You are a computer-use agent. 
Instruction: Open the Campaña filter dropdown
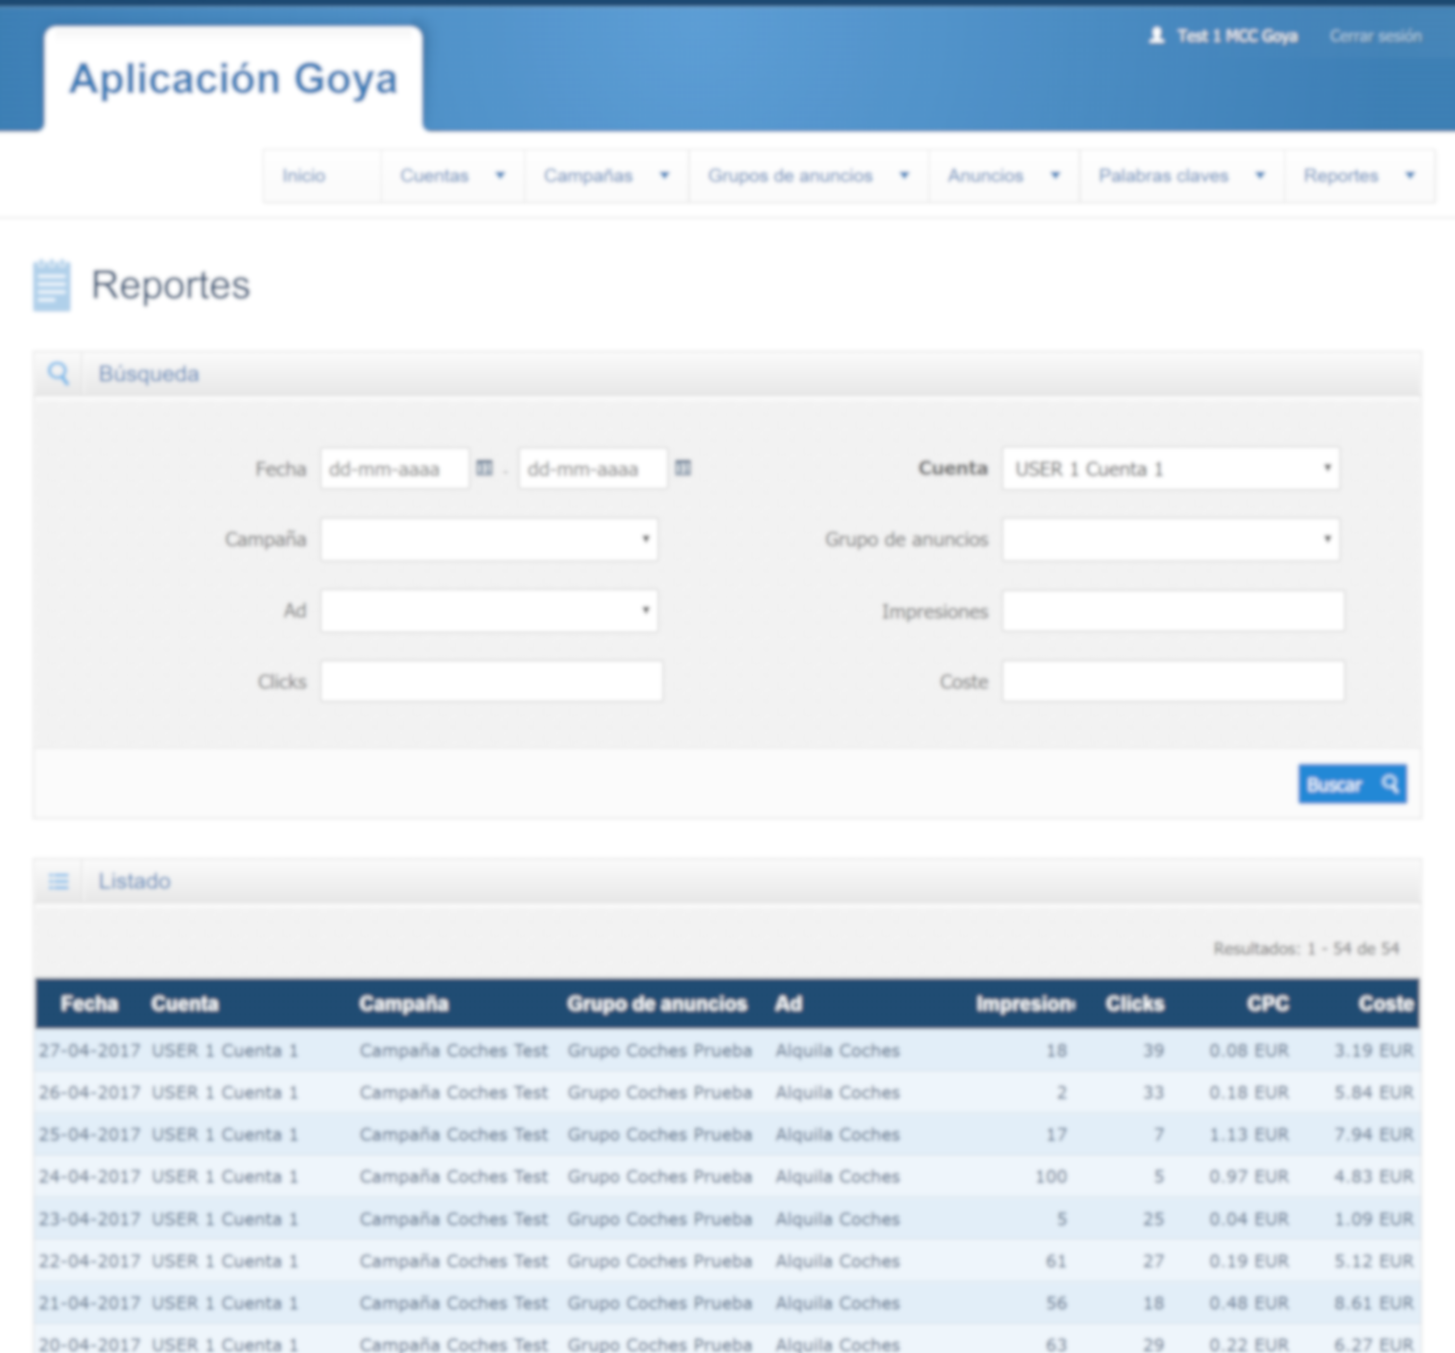click(489, 540)
